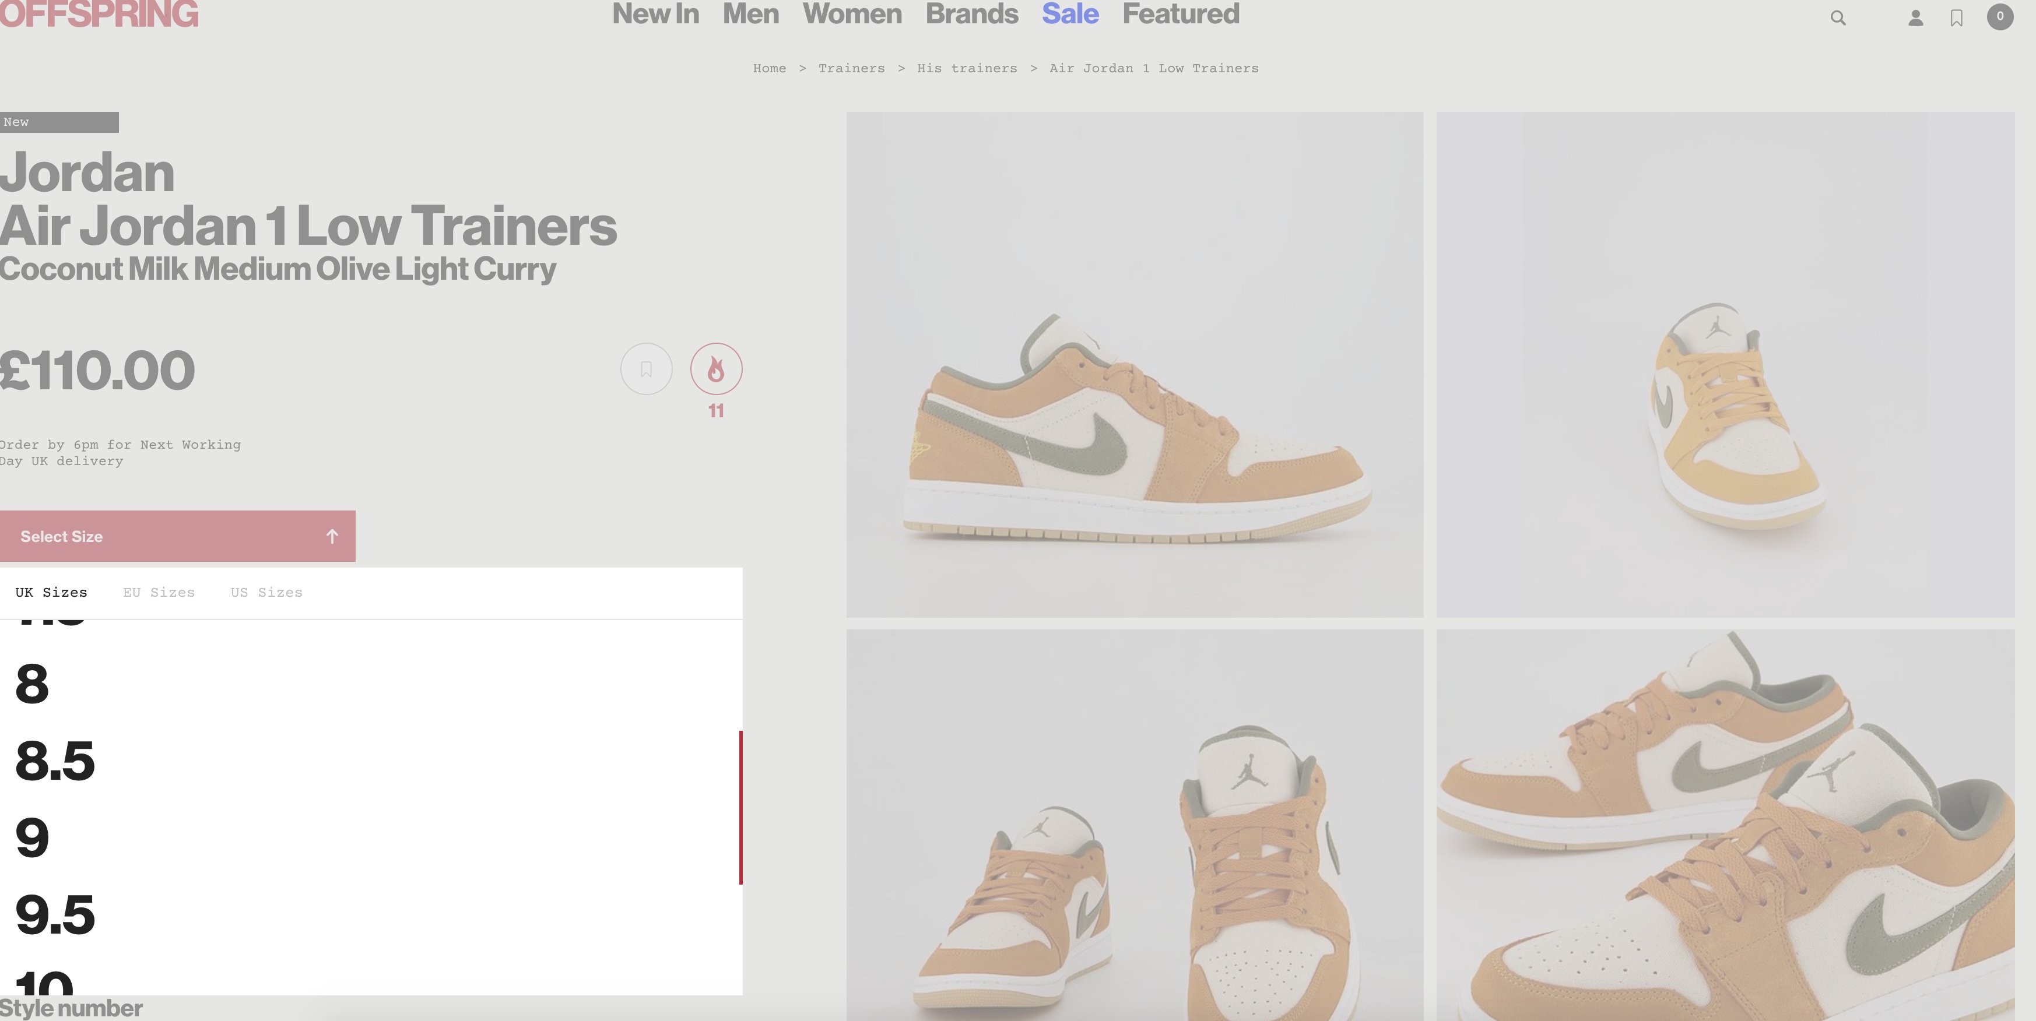Open the Men menu
The height and width of the screenshot is (1021, 2036).
(751, 14)
